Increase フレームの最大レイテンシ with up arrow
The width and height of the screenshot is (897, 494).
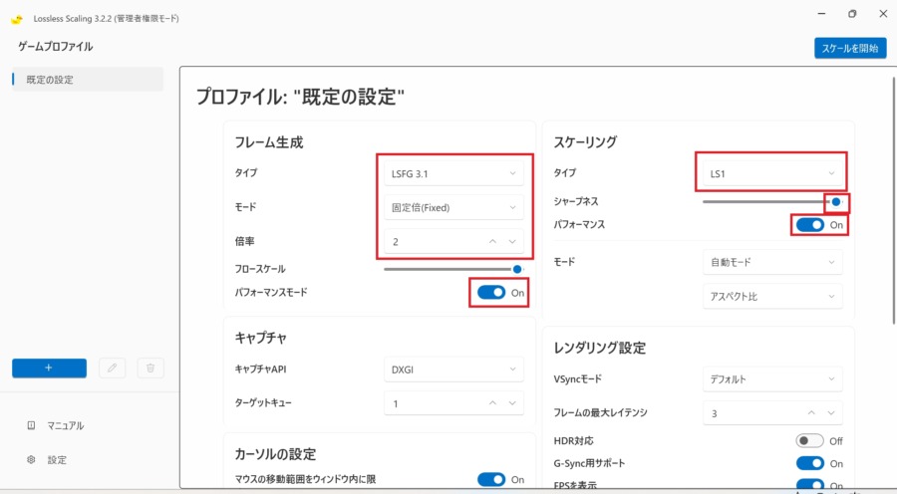[811, 412]
